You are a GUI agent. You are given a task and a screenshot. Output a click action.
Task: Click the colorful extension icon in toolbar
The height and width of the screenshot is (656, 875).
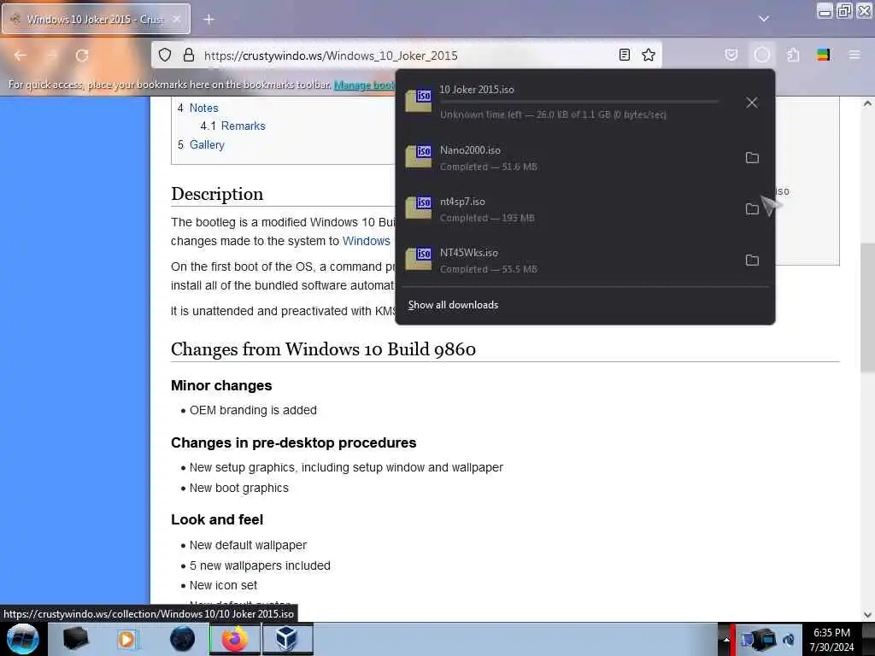(x=823, y=55)
